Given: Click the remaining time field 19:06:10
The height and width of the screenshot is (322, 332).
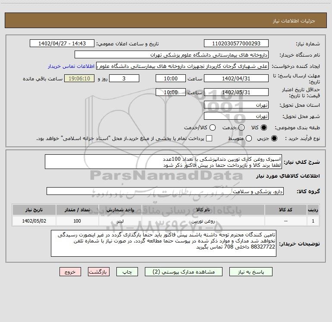Looking at the screenshot, I should [x=79, y=78].
